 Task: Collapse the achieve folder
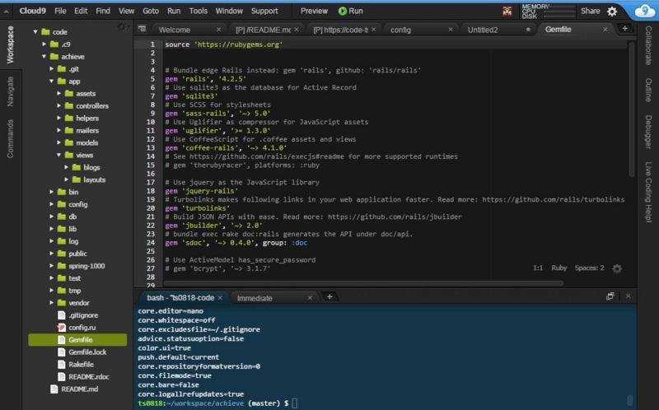pos(44,56)
